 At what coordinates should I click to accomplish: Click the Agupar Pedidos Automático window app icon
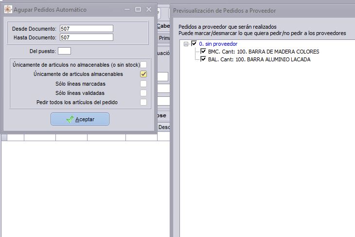(x=8, y=9)
